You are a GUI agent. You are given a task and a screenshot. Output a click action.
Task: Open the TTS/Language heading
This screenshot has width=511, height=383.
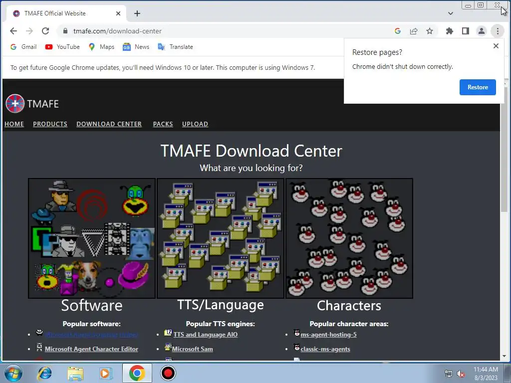(x=221, y=305)
